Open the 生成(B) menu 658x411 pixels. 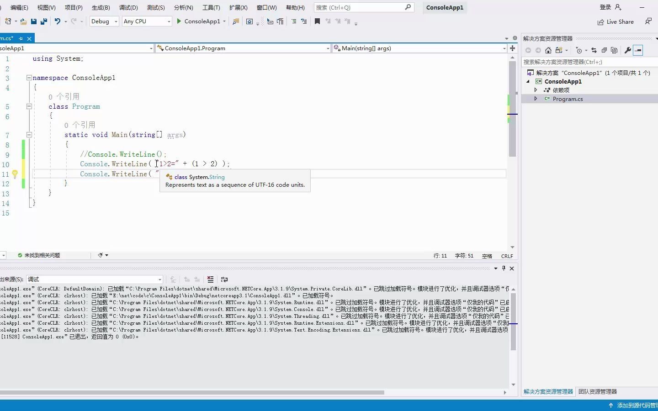click(101, 7)
